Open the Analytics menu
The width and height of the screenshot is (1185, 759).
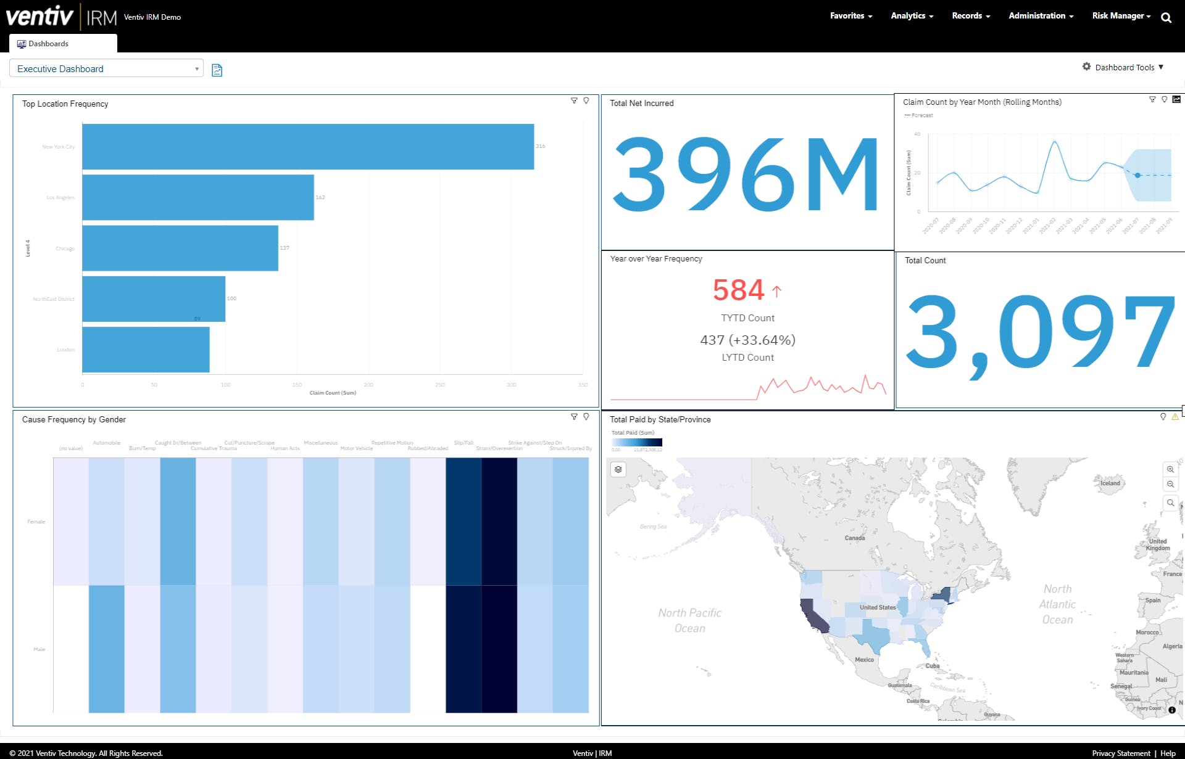(x=912, y=16)
